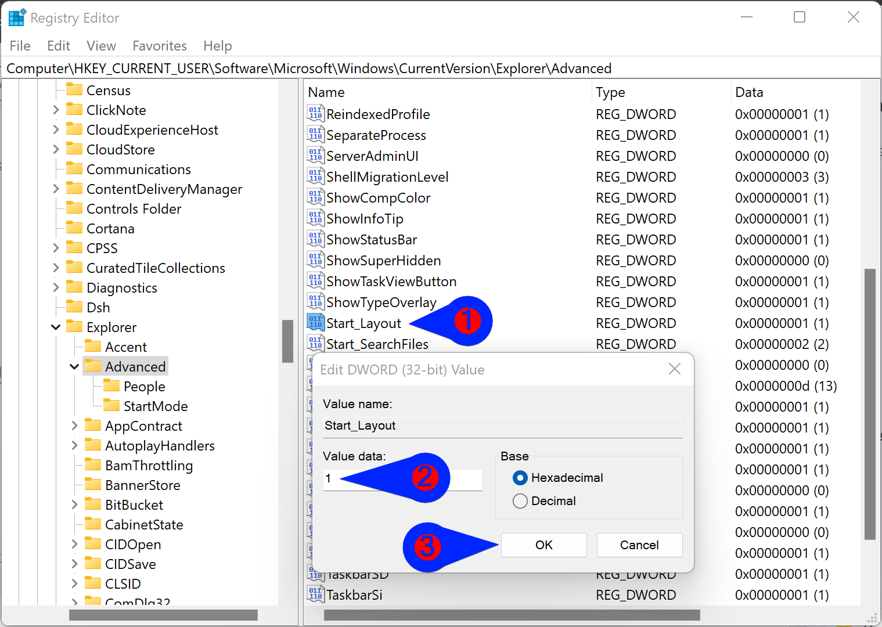Click the registry path address bar
The width and height of the screenshot is (882, 627).
[440, 69]
